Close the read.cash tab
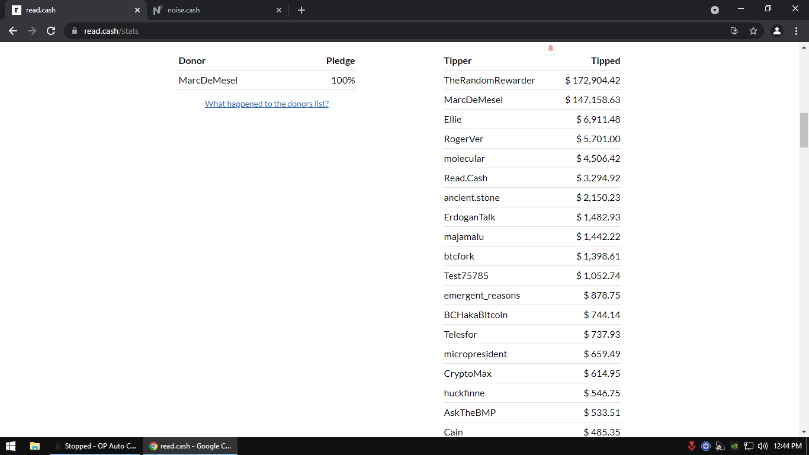Viewport: 809px width, 455px height. tap(137, 10)
